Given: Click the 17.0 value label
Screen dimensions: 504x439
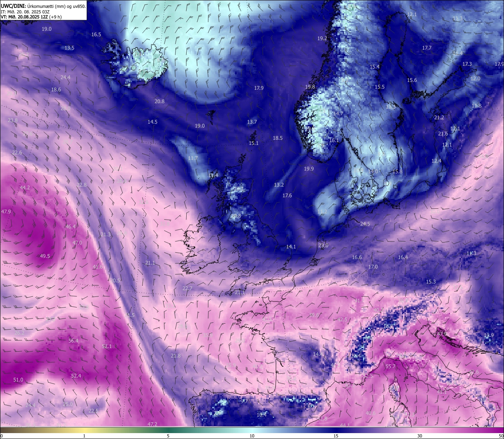Looking at the screenshot, I should pyautogui.click(x=373, y=267).
